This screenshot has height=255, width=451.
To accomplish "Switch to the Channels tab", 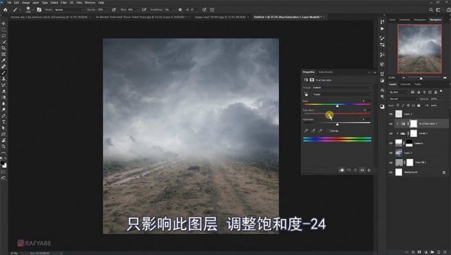I will click(x=406, y=84).
